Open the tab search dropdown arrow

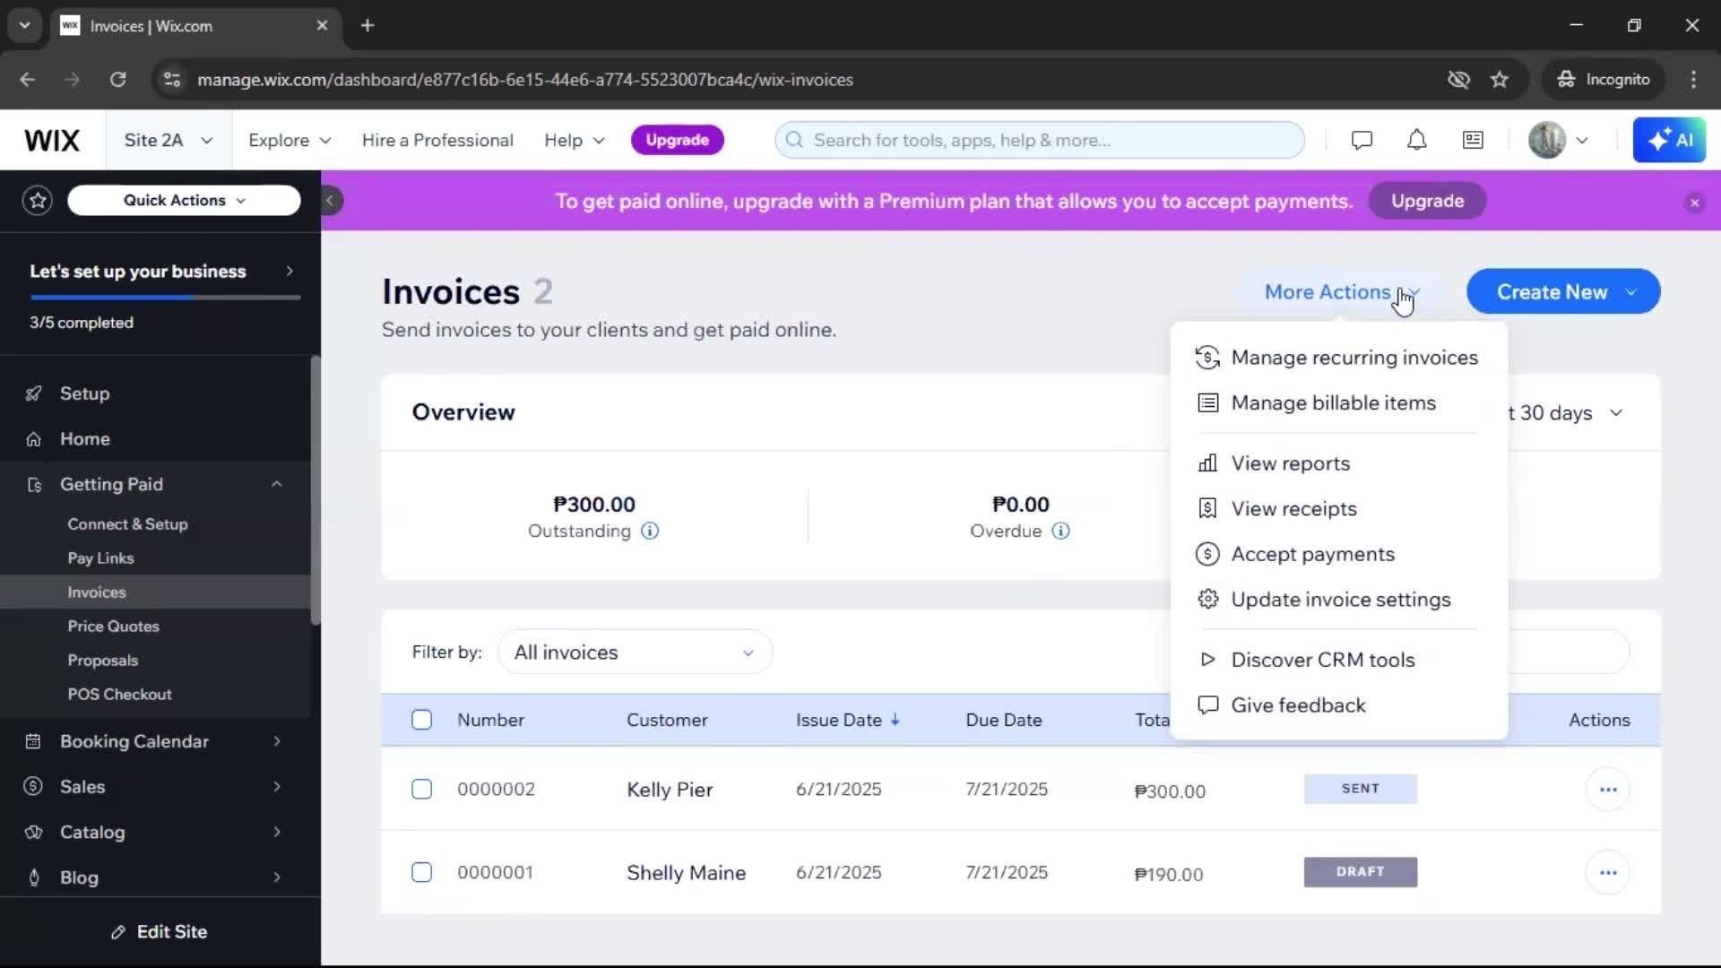point(24,25)
